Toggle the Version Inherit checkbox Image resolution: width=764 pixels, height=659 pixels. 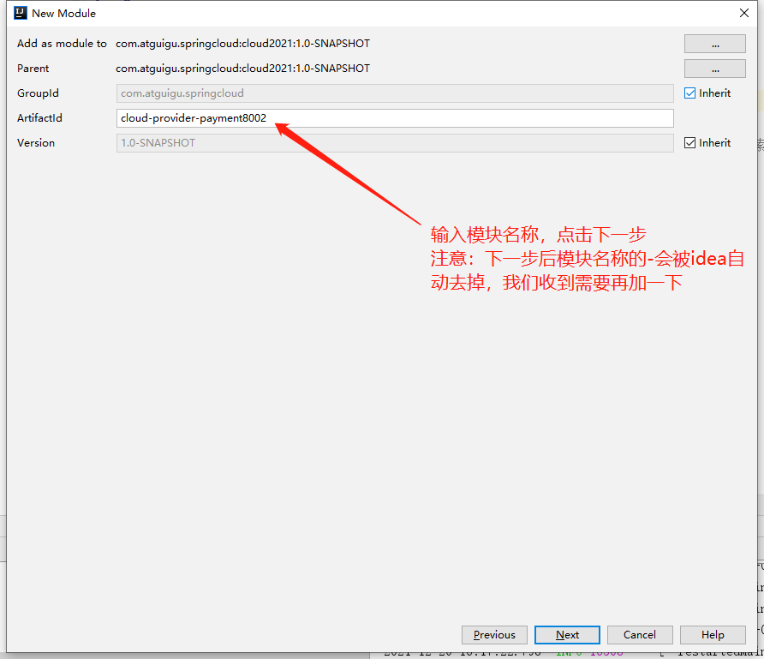coord(690,143)
